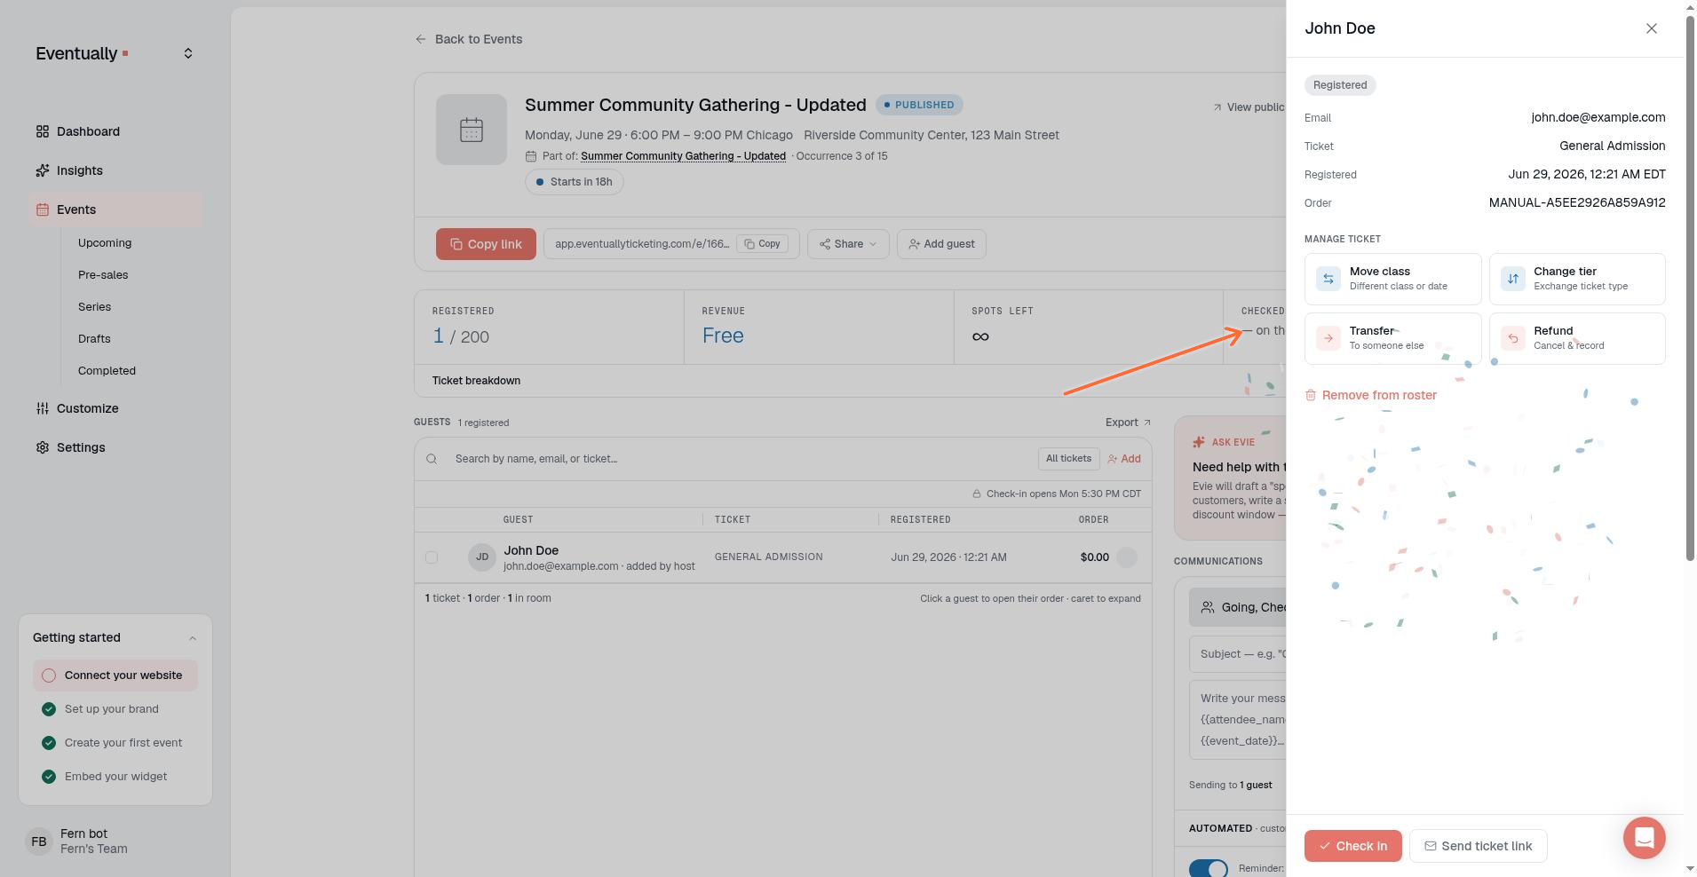The height and width of the screenshot is (877, 1697).
Task: Open the Dashboard grid icon in sidebar
Action: [43, 131]
